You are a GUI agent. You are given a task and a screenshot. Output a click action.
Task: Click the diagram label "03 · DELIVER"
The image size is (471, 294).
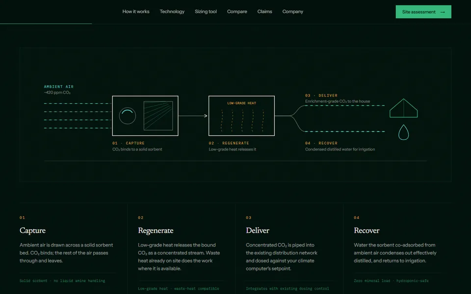(x=321, y=96)
